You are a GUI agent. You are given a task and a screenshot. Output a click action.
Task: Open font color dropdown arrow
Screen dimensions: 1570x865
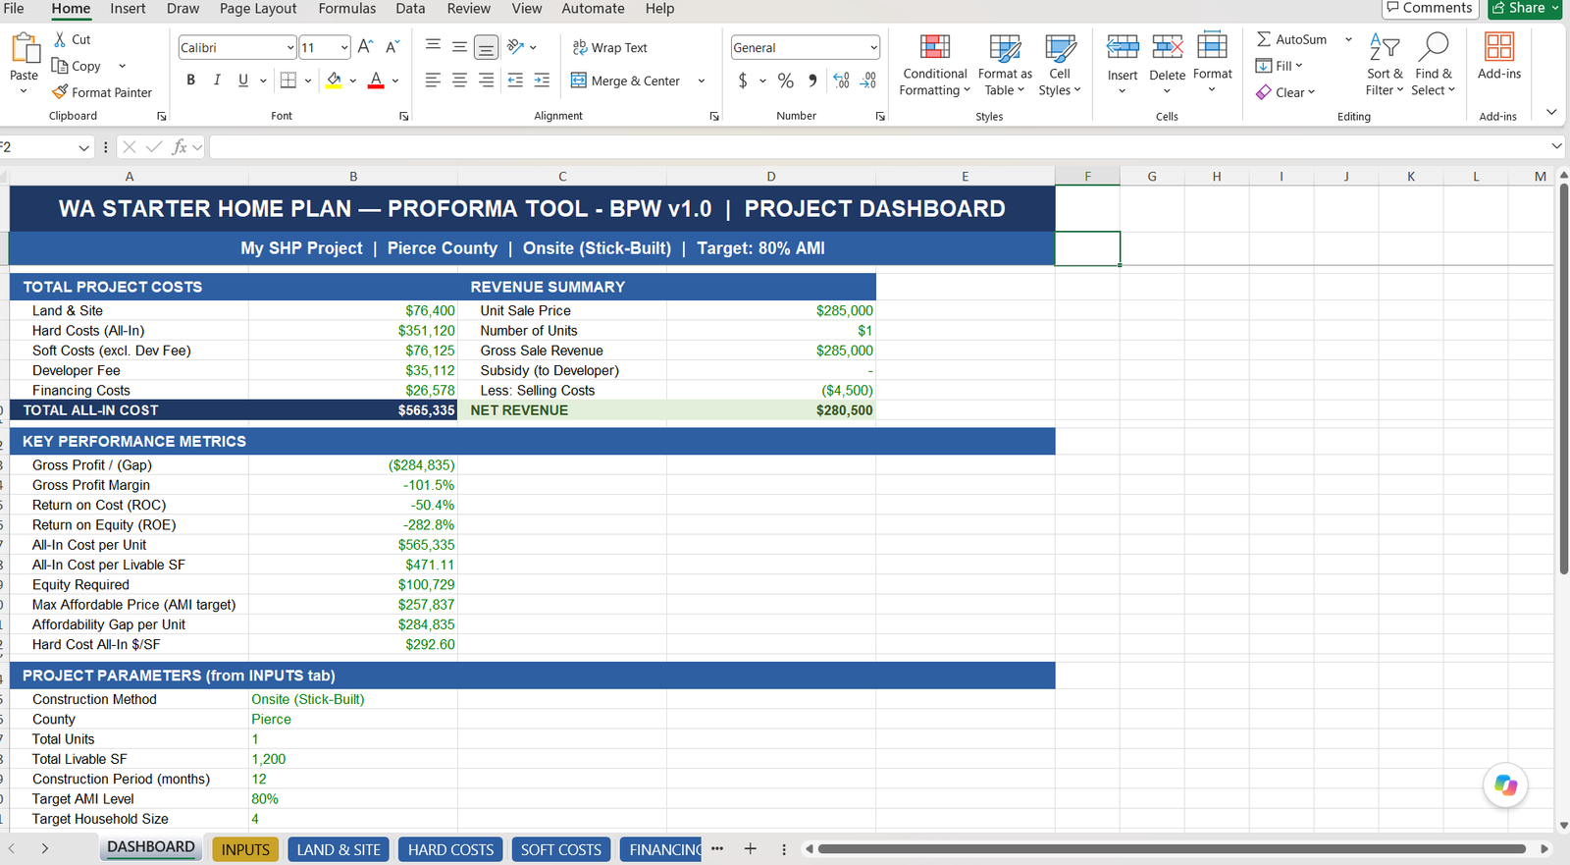(x=395, y=81)
